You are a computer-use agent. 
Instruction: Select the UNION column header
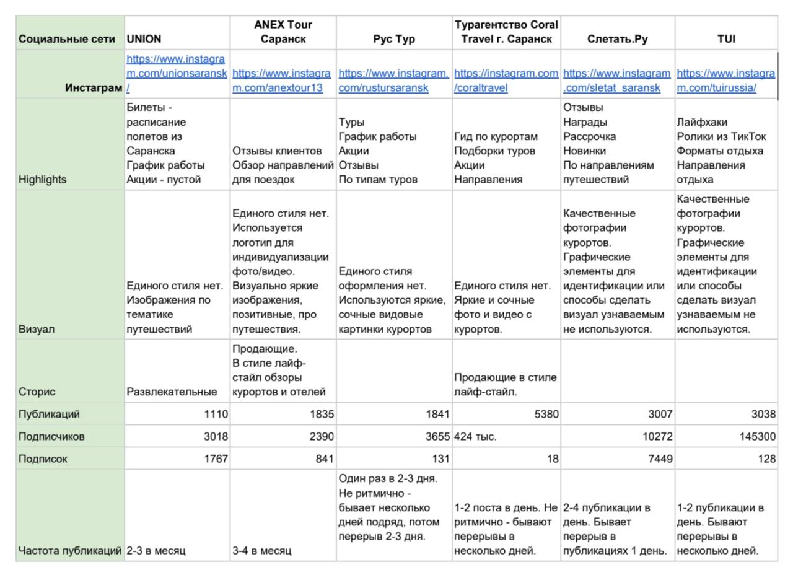(177, 33)
